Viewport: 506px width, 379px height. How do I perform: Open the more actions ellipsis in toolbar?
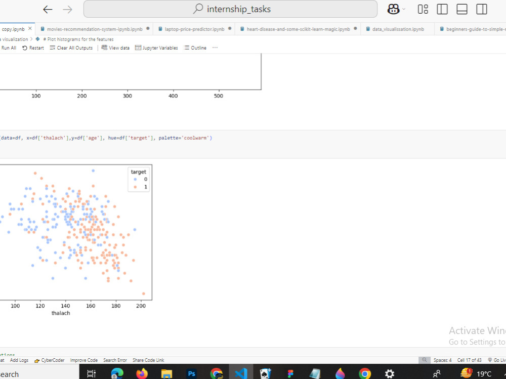click(x=215, y=48)
